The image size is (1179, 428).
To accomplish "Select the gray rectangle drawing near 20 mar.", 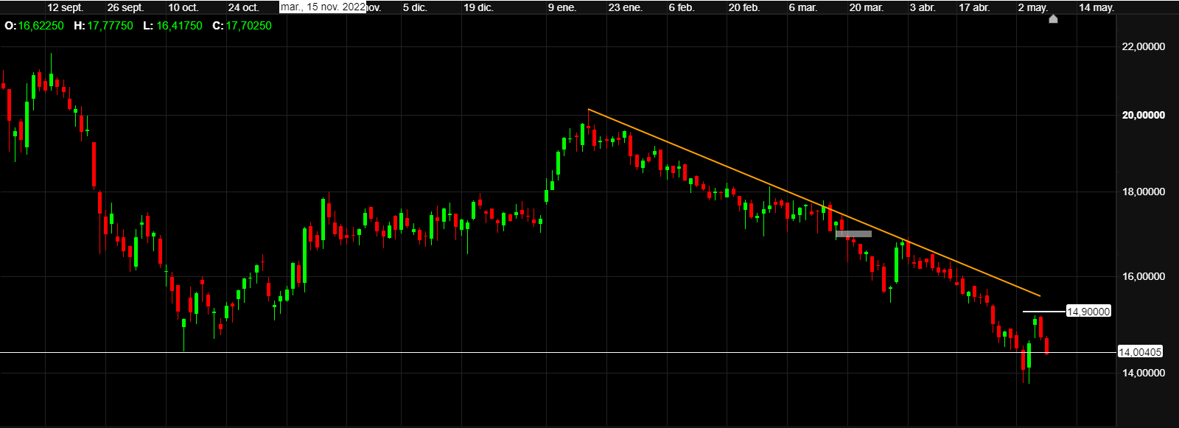I will pyautogui.click(x=854, y=234).
